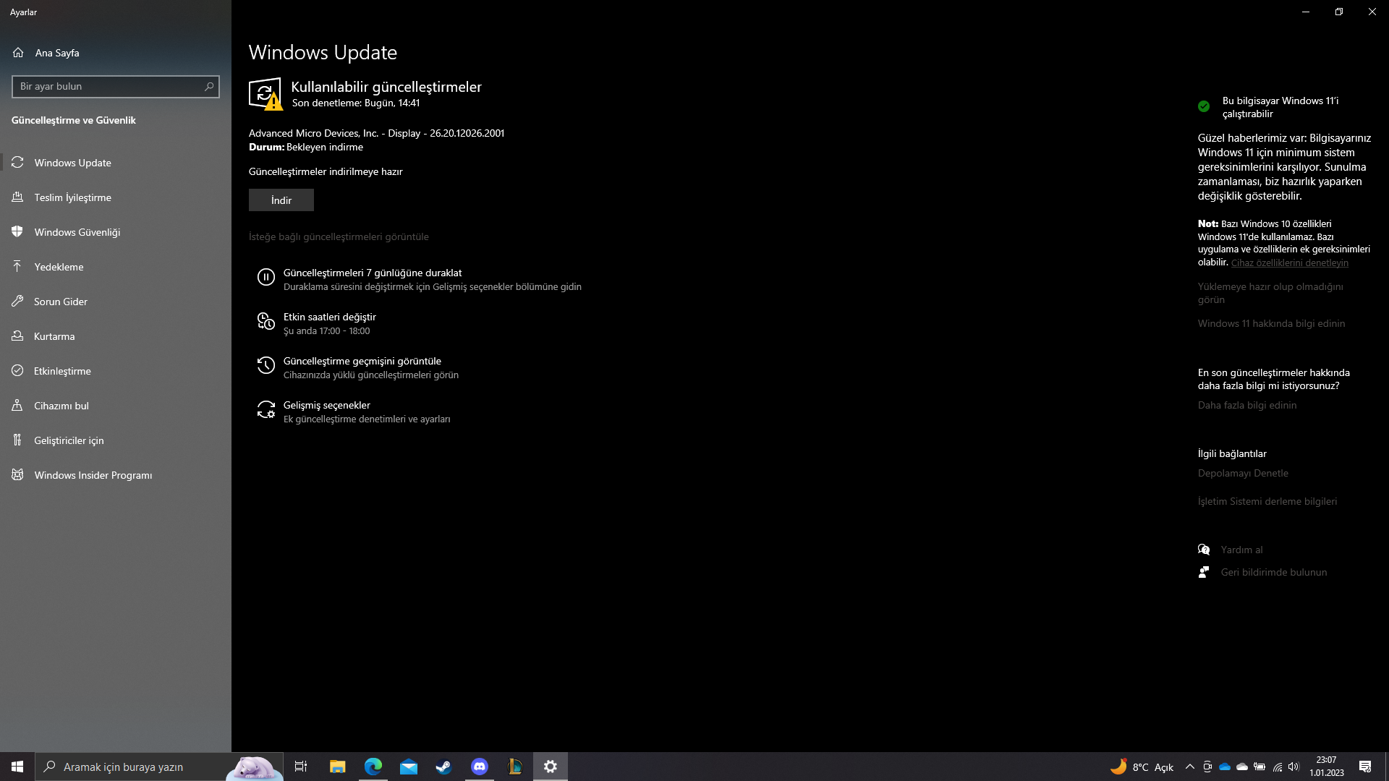Open the notification center icon
The width and height of the screenshot is (1389, 781).
click(1365, 767)
